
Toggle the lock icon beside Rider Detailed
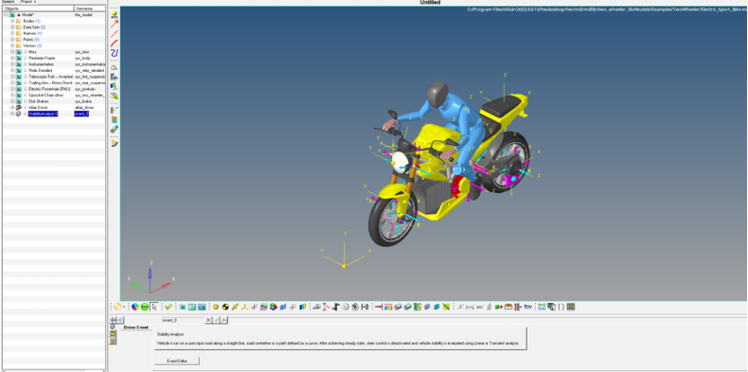(26, 70)
